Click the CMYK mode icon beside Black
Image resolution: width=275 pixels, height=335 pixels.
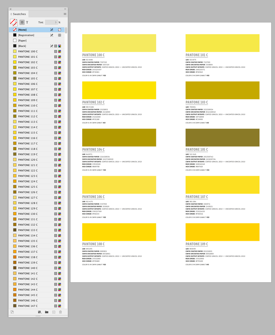pos(59,46)
